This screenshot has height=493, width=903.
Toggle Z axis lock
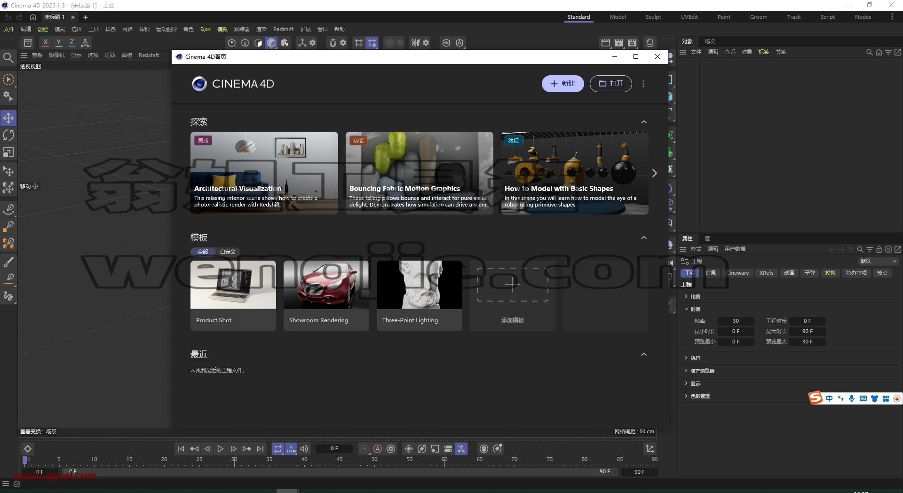pos(71,43)
